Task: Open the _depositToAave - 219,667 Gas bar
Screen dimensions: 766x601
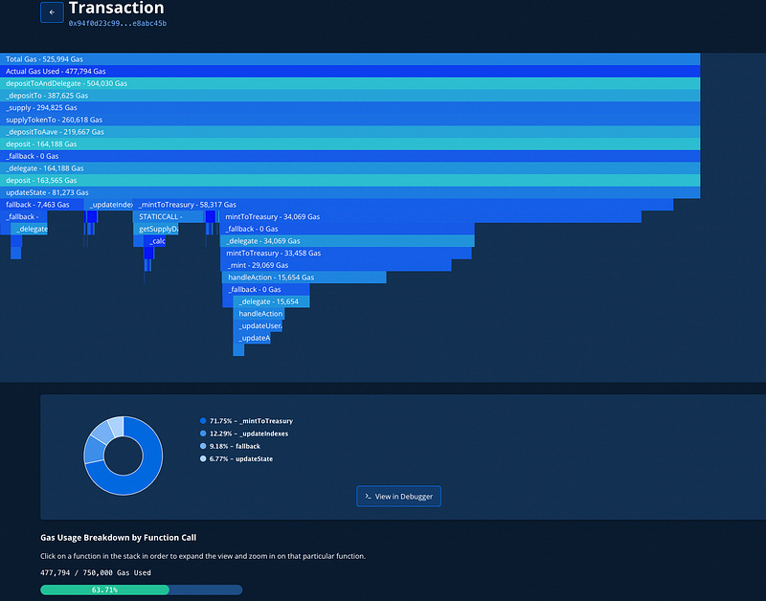Action: pos(349,132)
